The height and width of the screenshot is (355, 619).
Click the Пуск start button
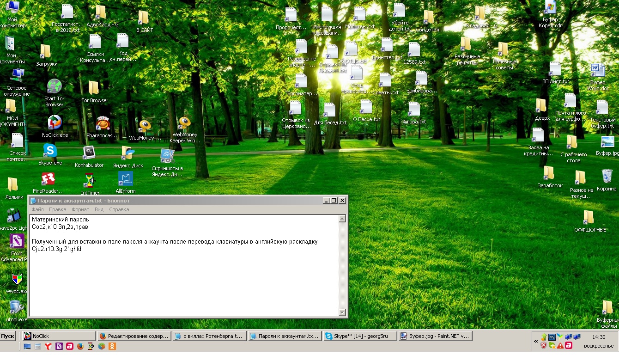(x=8, y=336)
